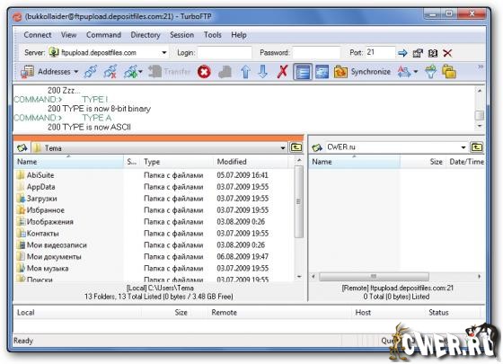Viewport: 503px width, 364px height.
Task: Sort remote files by Size column
Action: point(422,162)
